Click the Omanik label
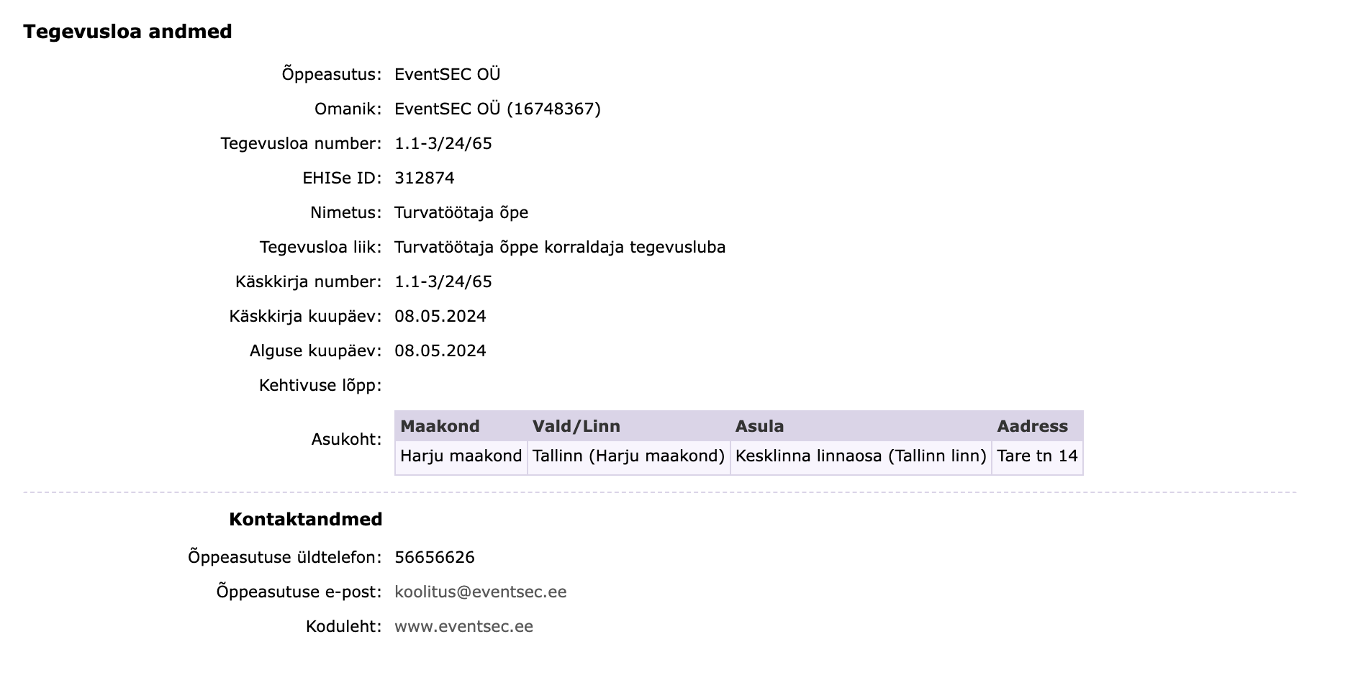 348,109
